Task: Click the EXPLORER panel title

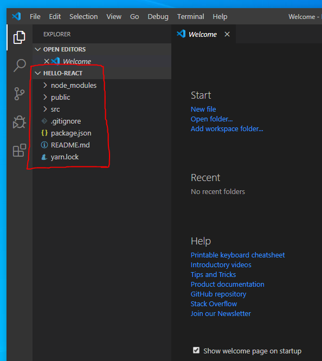Action: click(57, 34)
